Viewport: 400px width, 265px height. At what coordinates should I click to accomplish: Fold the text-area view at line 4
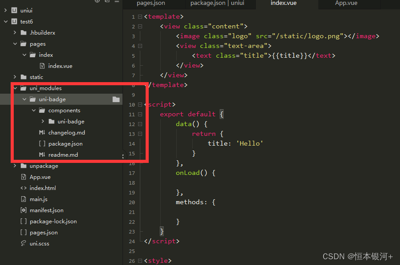coord(140,46)
